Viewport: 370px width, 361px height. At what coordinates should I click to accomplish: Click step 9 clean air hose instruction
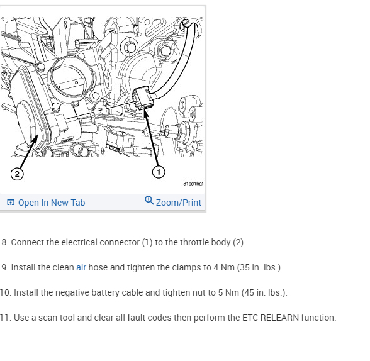coord(142,267)
